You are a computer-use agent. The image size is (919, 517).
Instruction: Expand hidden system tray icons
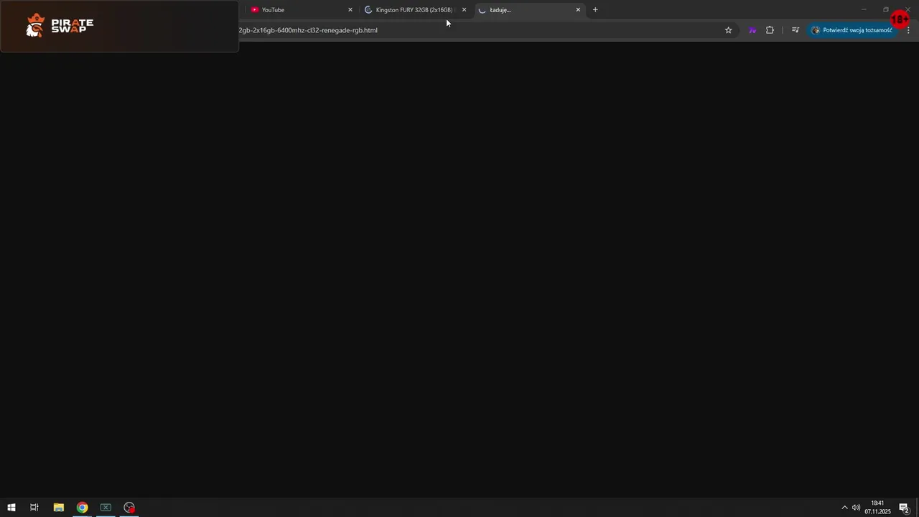click(844, 508)
